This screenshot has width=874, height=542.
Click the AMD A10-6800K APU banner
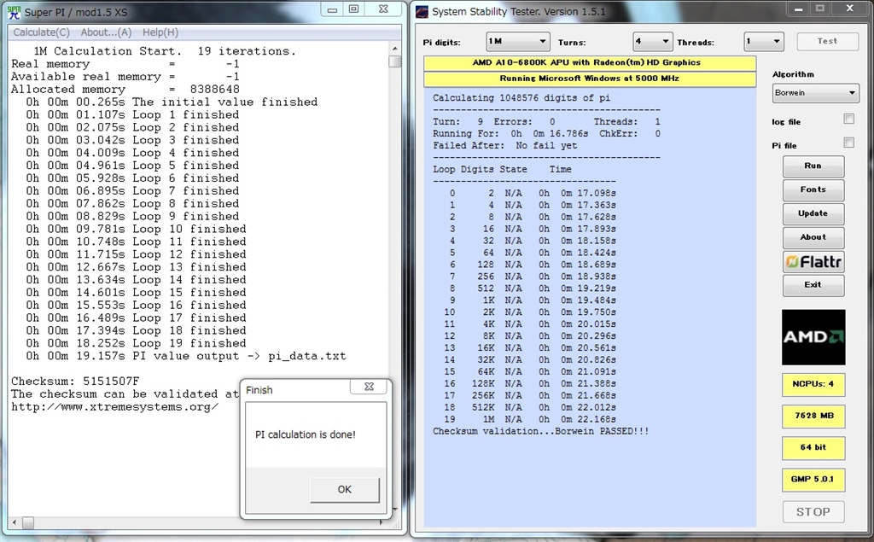pyautogui.click(x=590, y=63)
